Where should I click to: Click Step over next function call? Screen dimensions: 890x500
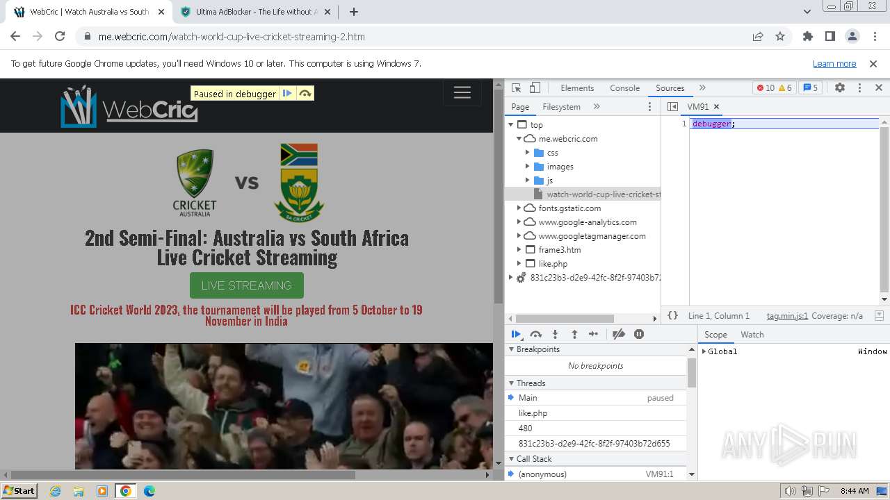[536, 334]
